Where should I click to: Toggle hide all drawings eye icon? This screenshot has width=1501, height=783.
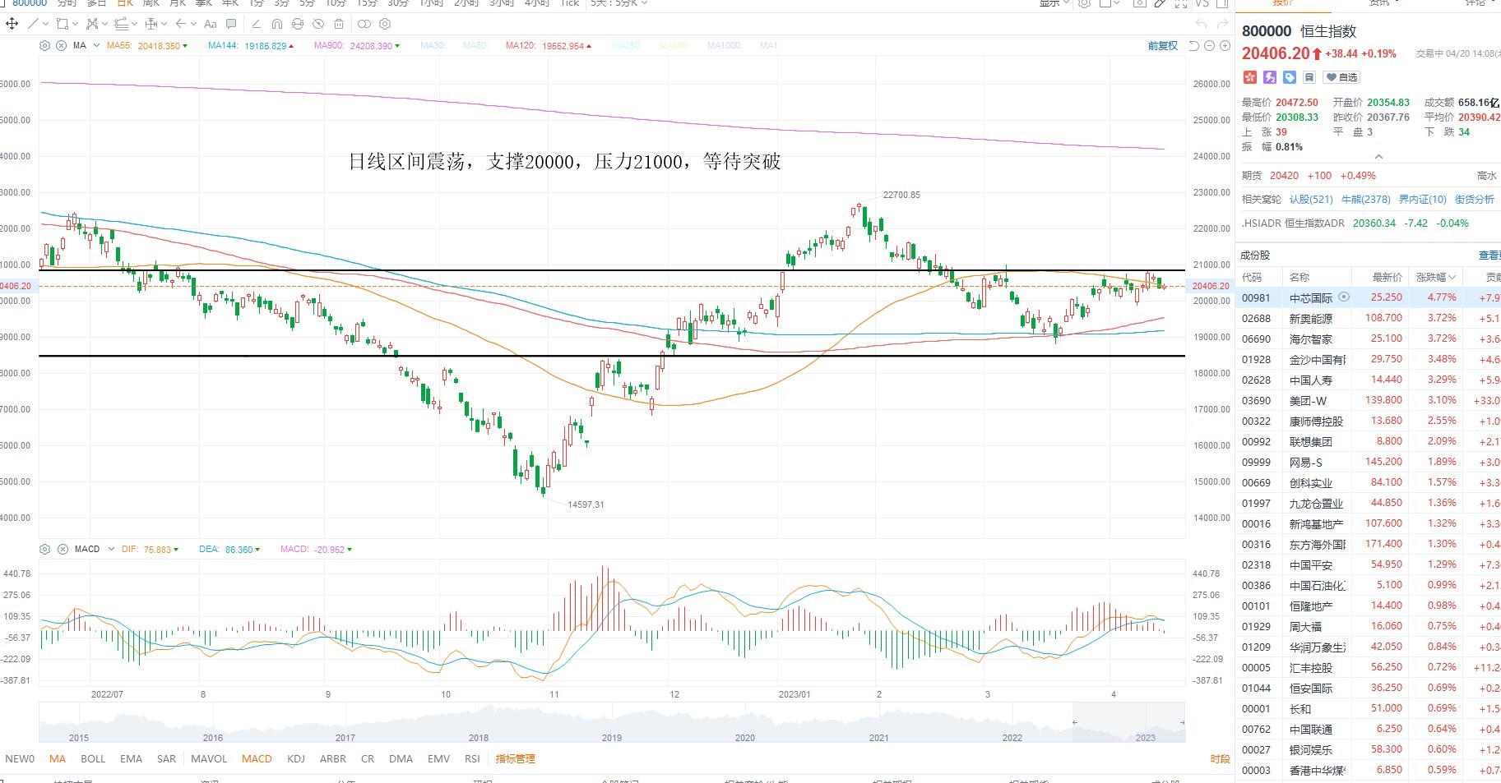[318, 24]
